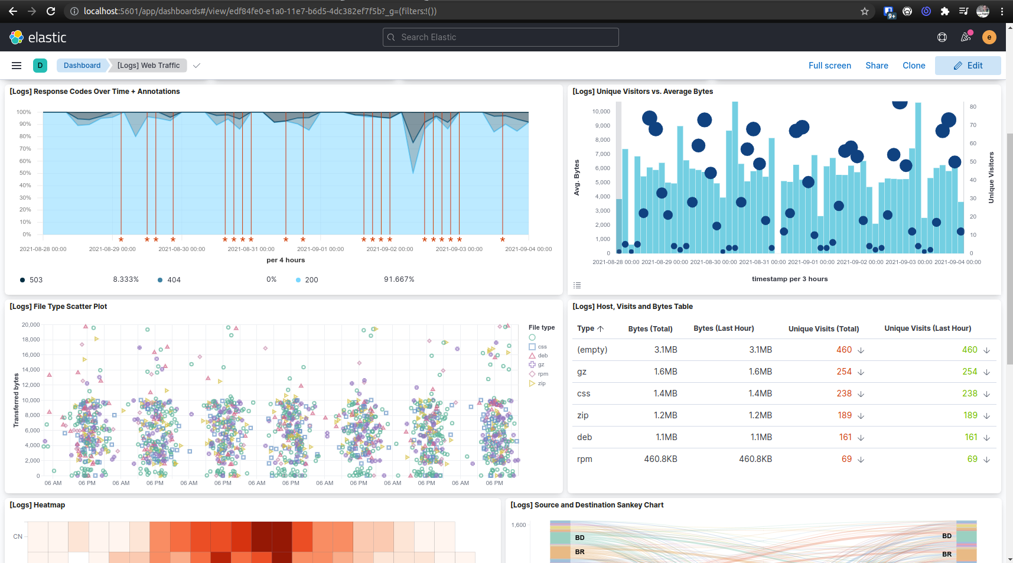Open the Chrome profile avatar

(983, 11)
